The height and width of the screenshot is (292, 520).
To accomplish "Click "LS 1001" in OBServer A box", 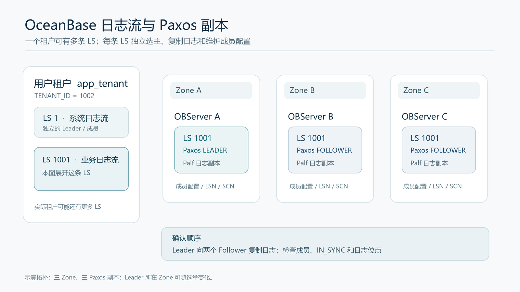I will 197,138.
